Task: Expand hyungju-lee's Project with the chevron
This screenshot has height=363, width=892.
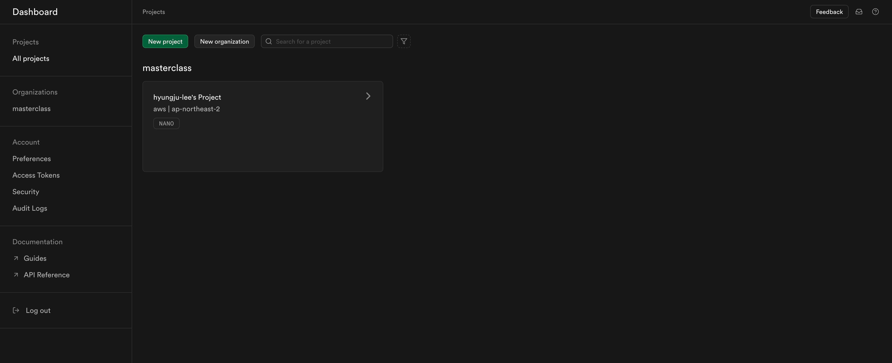Action: 368,96
